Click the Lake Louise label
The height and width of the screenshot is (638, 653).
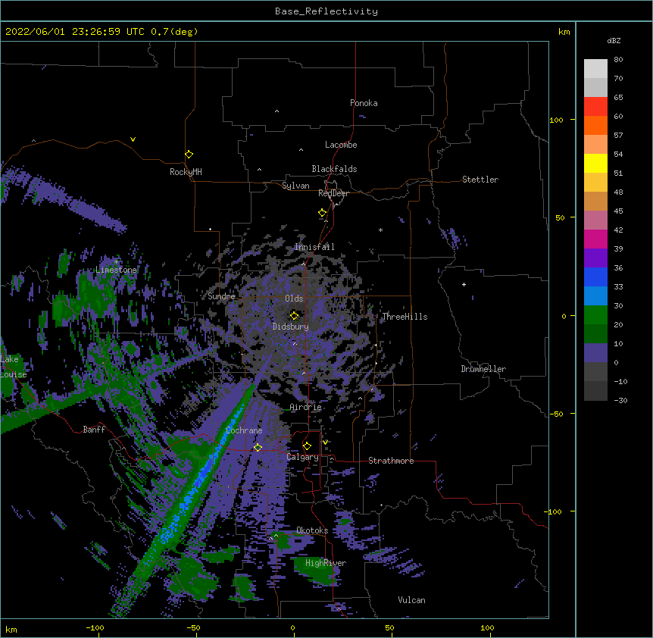(x=14, y=367)
